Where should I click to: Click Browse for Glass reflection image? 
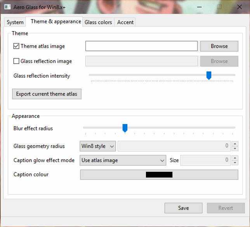[x=219, y=61]
